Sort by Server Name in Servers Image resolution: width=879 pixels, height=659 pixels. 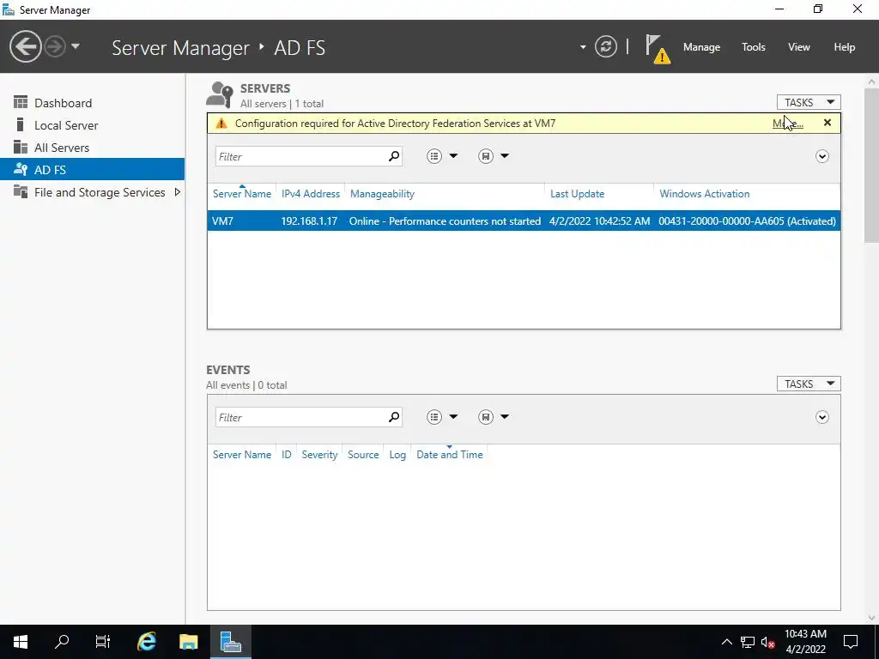click(241, 194)
